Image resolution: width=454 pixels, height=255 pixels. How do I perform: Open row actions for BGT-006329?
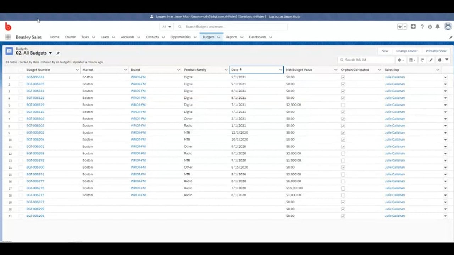point(445,105)
